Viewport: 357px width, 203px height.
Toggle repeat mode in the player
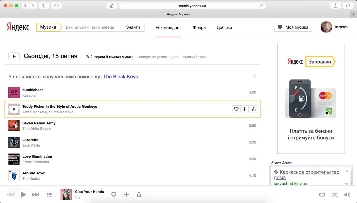(x=322, y=195)
